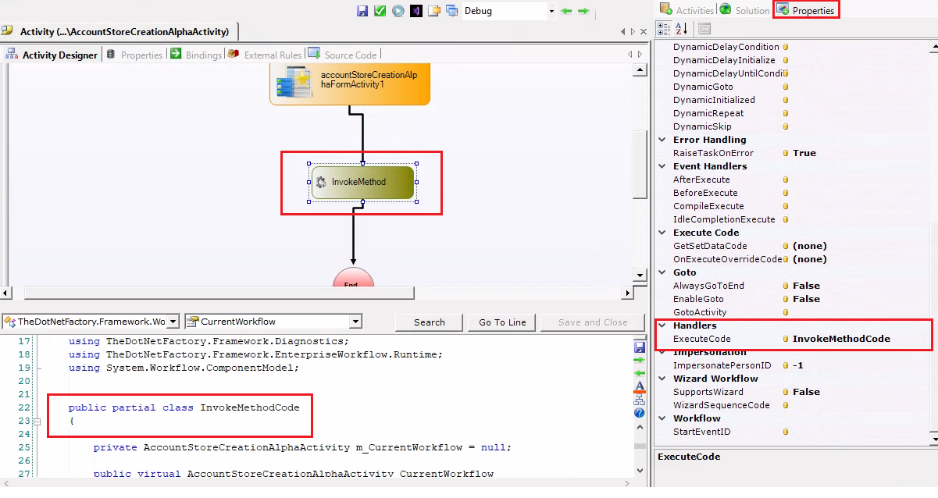This screenshot has height=498, width=938.
Task: Click the close X on the document tab strip
Action: (x=643, y=31)
